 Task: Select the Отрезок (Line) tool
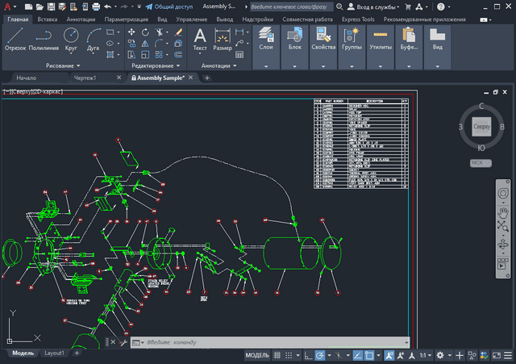click(15, 38)
